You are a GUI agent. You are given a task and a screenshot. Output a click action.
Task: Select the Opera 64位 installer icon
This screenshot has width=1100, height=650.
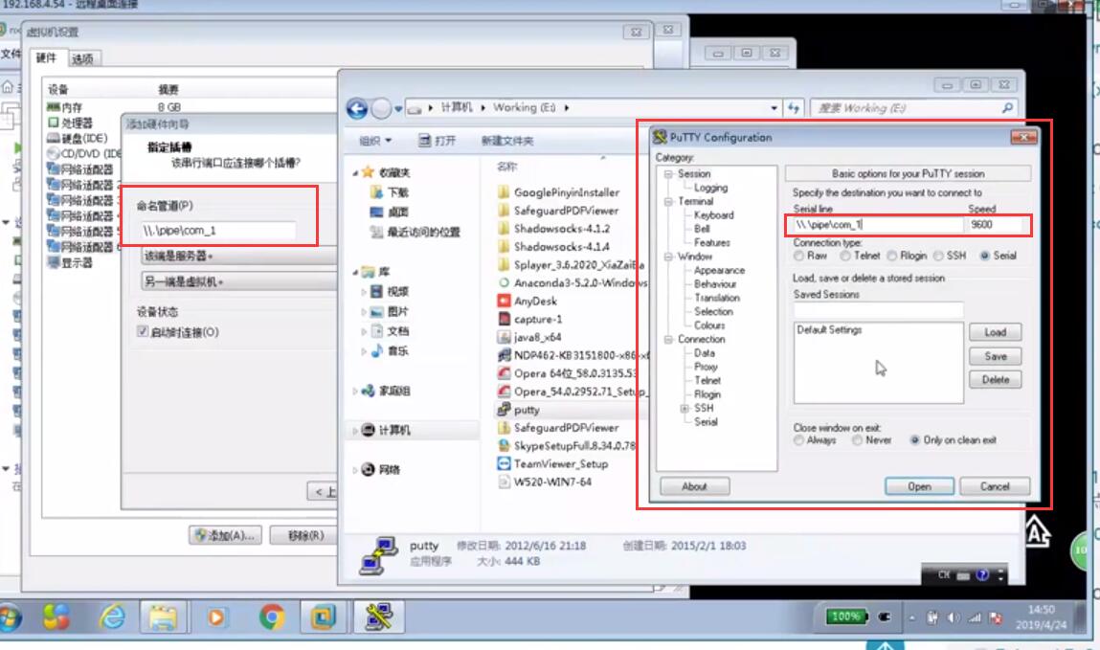504,373
